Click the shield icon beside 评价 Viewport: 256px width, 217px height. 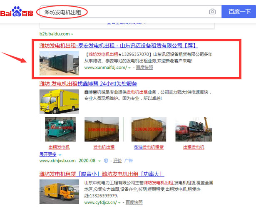(106, 161)
